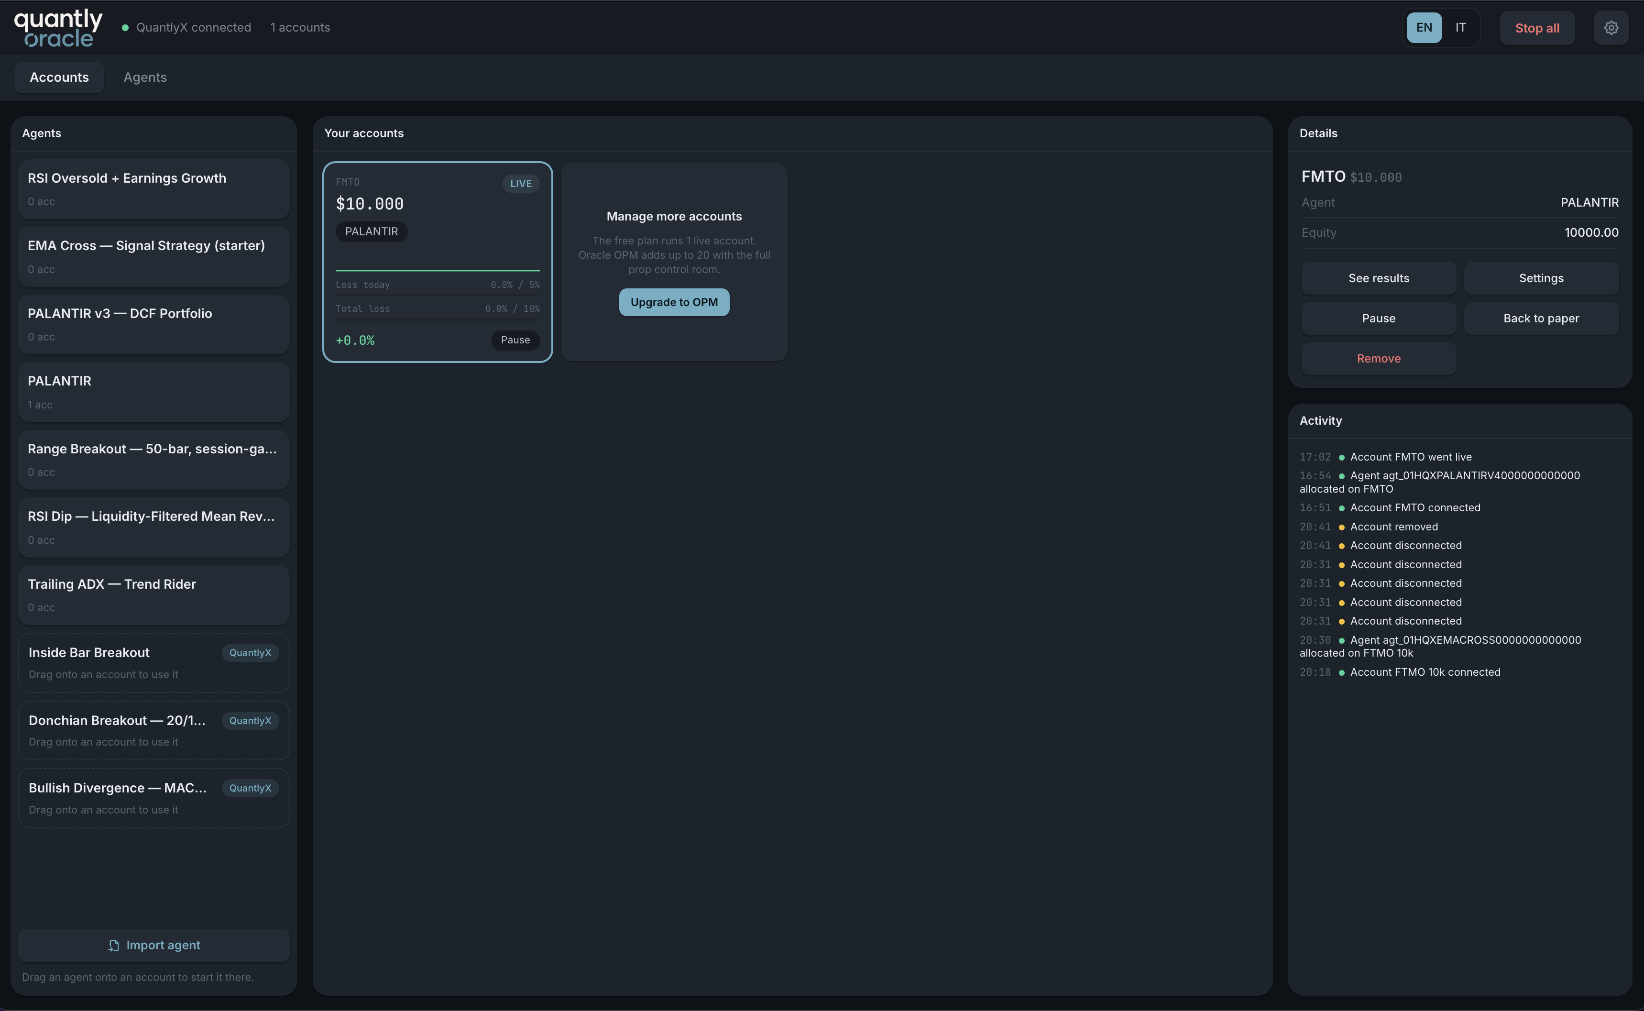
Task: Click the green equity line on FMTO card
Action: coord(438,271)
